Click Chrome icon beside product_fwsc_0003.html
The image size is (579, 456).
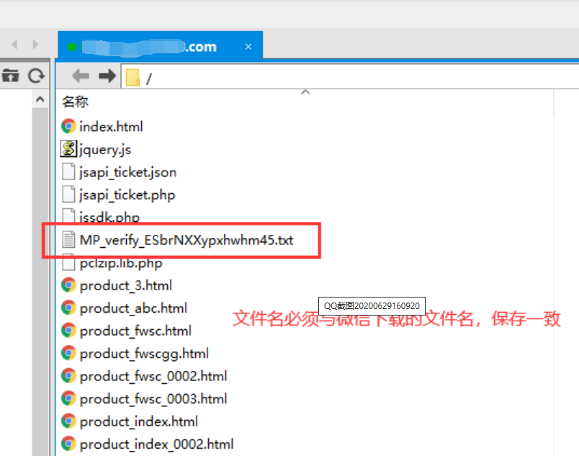coord(68,398)
